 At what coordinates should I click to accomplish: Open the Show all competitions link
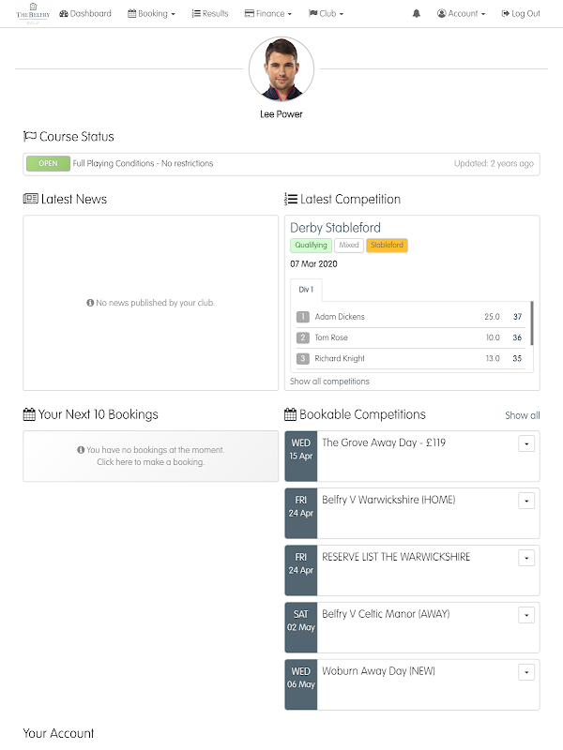pos(329,382)
